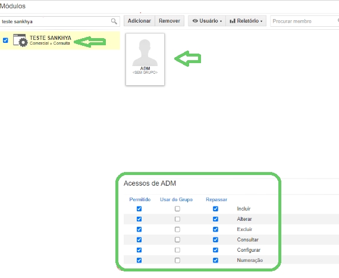Viewport: 339px width, 278px height.
Task: Click the eye icon on Usuário button
Action: tap(195, 21)
